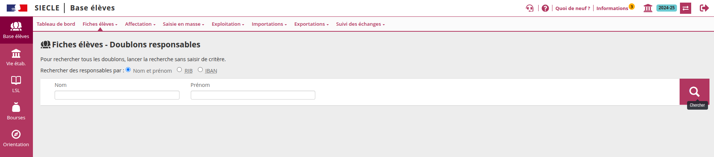
Task: Click the 'Quoi de neuf ?' link
Action: tap(573, 8)
